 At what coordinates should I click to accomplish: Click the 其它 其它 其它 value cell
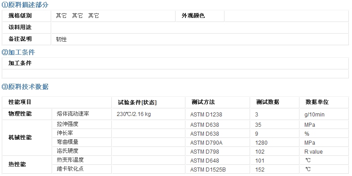pos(113,16)
